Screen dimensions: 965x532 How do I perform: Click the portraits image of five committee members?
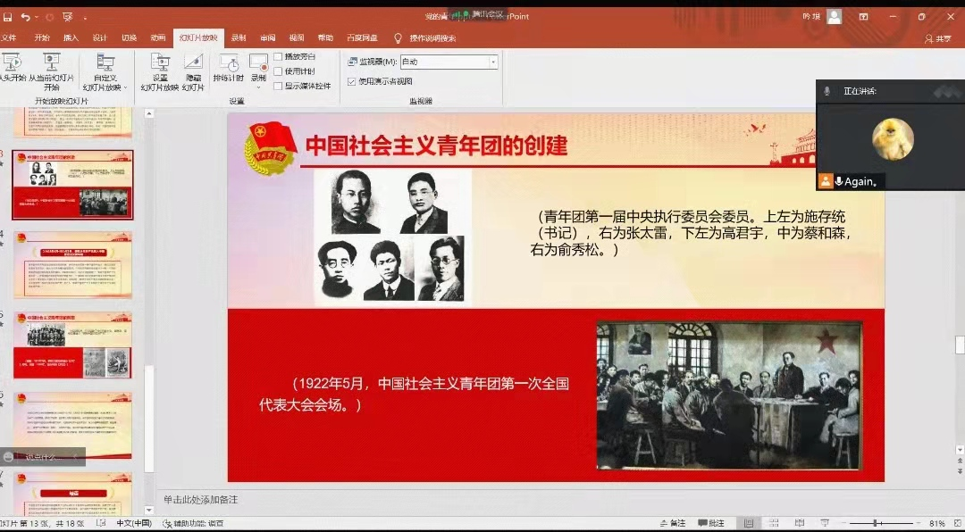[x=392, y=237]
